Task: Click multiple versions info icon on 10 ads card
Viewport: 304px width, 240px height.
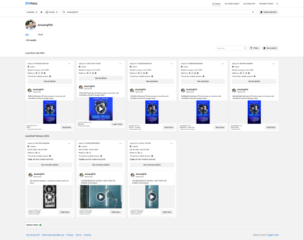Action: [x=101, y=156]
